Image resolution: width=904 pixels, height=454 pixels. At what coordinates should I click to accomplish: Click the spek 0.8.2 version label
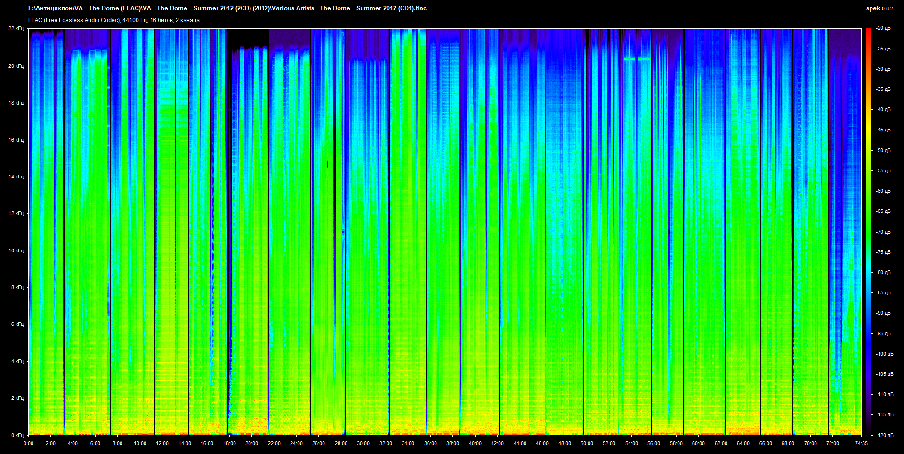(879, 8)
